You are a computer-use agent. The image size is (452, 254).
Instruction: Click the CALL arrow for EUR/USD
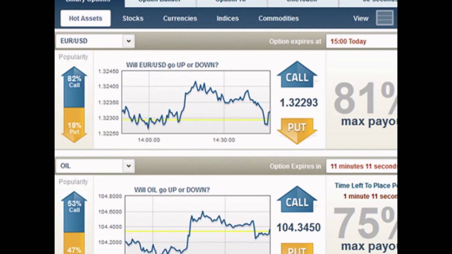tap(297, 75)
